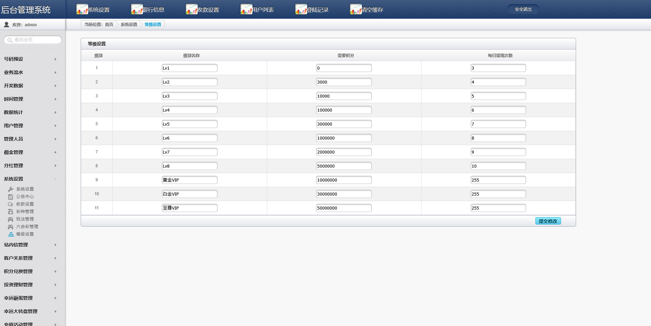Image resolution: width=651 pixels, height=326 pixels.
Task: Open 系统设置 wrench icon in sidebar submenu
Action: pyautogui.click(x=11, y=189)
